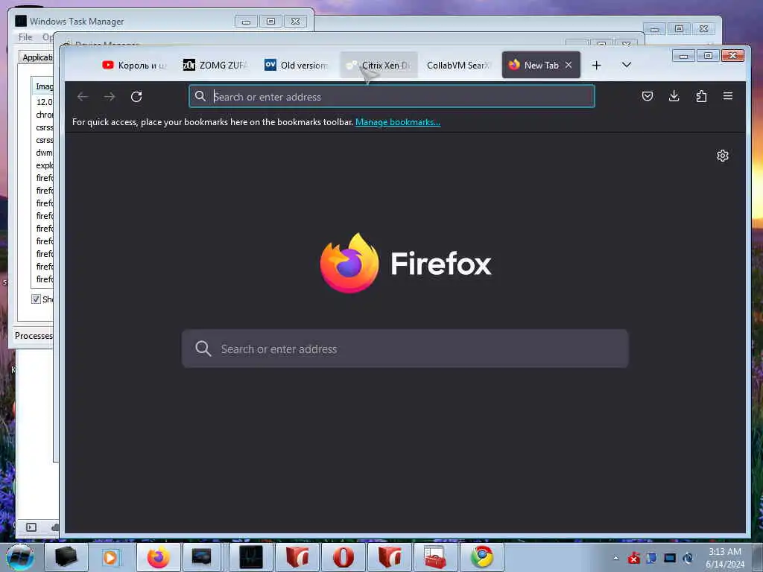Open the dark monitor taskbar icon
The image size is (763, 572).
(x=201, y=557)
